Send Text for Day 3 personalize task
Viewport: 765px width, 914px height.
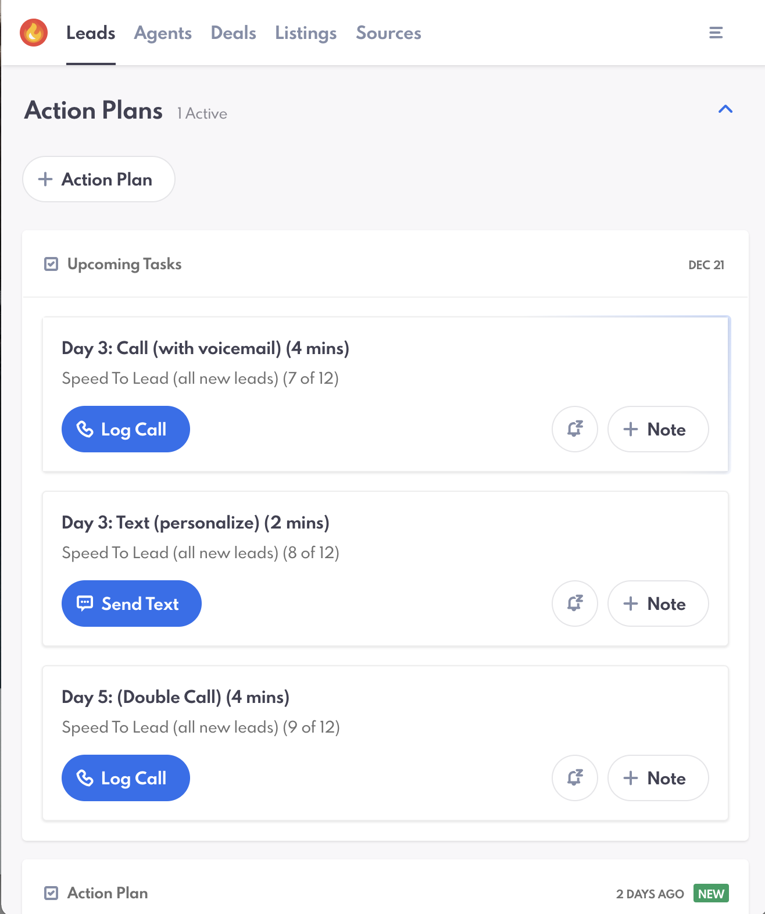coord(131,604)
